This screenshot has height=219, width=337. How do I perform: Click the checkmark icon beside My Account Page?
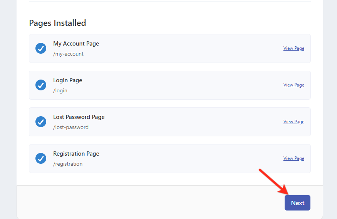click(x=41, y=48)
